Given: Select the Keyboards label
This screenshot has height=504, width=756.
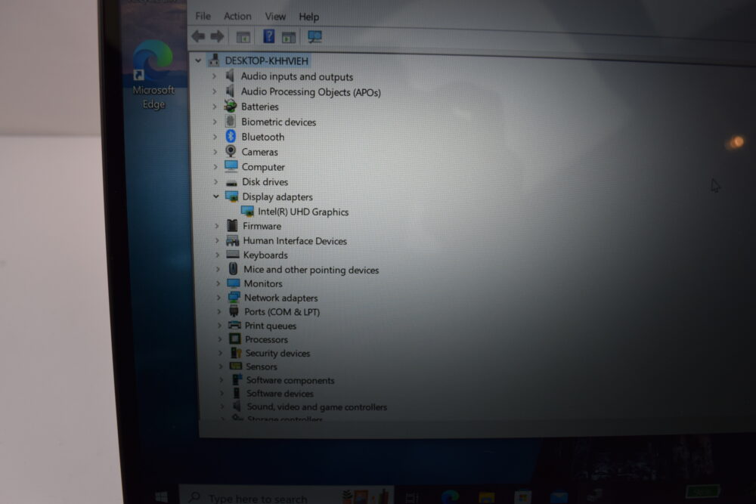Looking at the screenshot, I should point(265,255).
